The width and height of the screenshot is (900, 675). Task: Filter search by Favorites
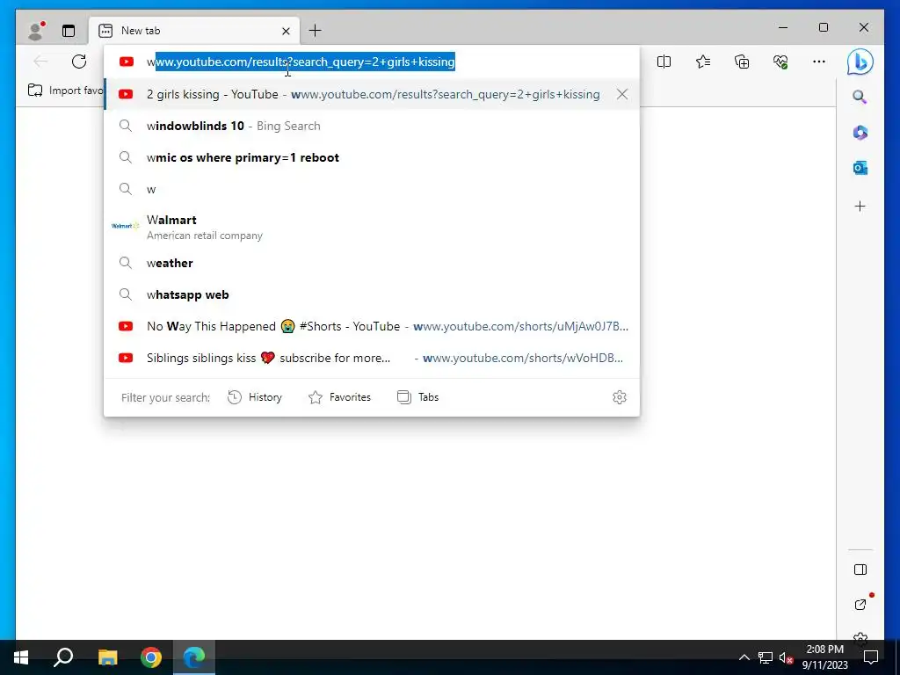(340, 397)
